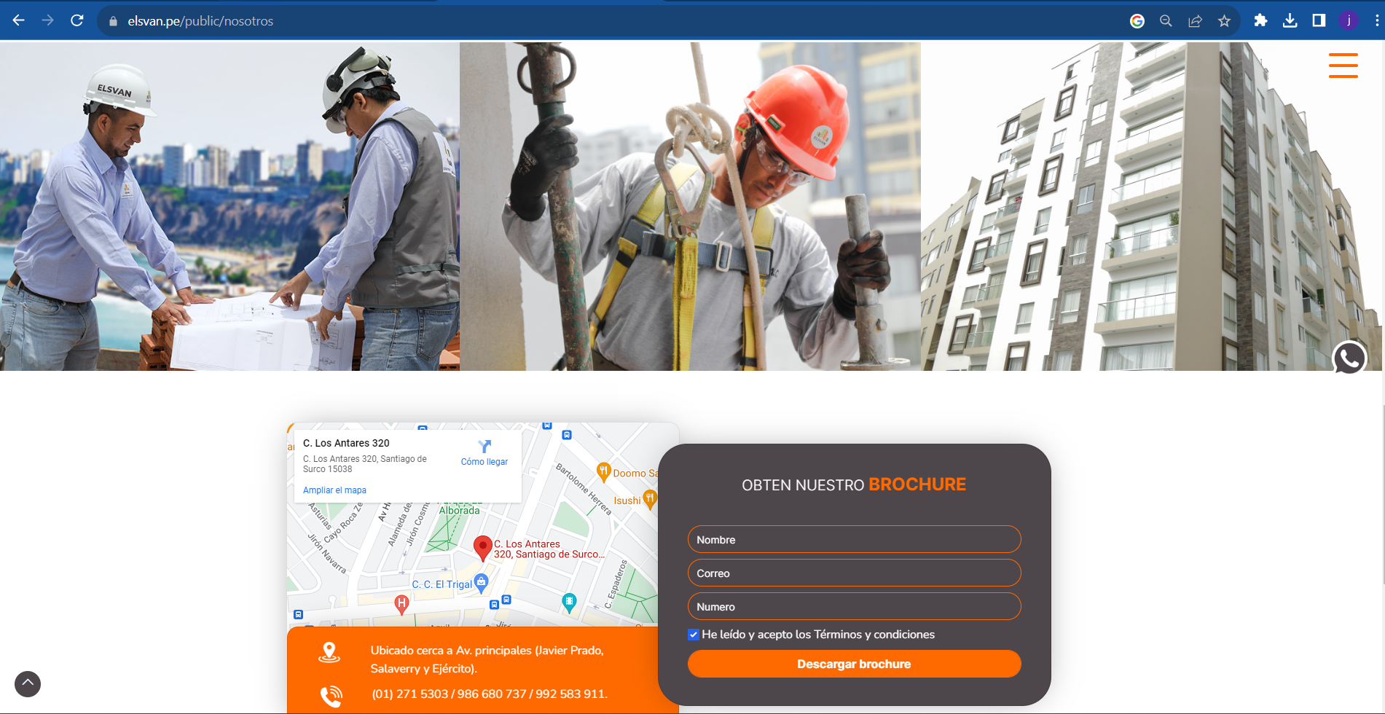Open the user profile avatar menu
Viewport: 1385px width, 714px height.
point(1348,20)
